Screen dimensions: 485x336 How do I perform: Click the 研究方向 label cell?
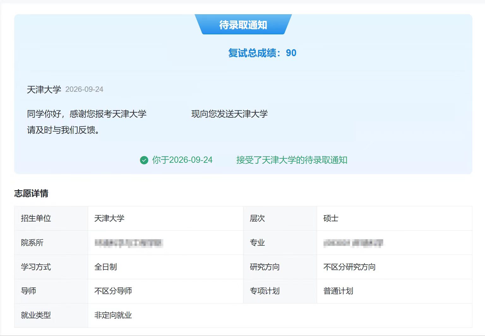tap(280, 267)
